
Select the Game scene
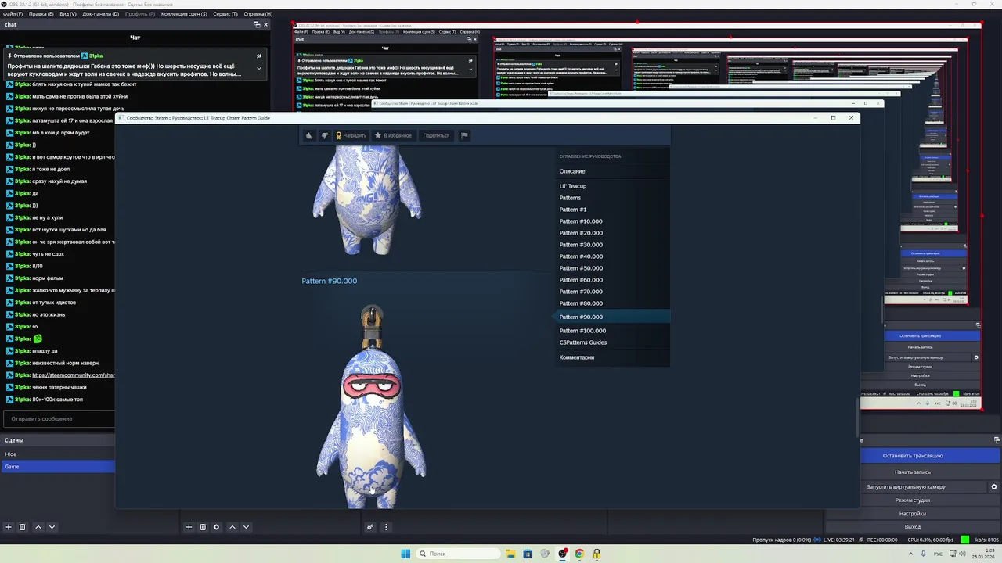[58, 467]
